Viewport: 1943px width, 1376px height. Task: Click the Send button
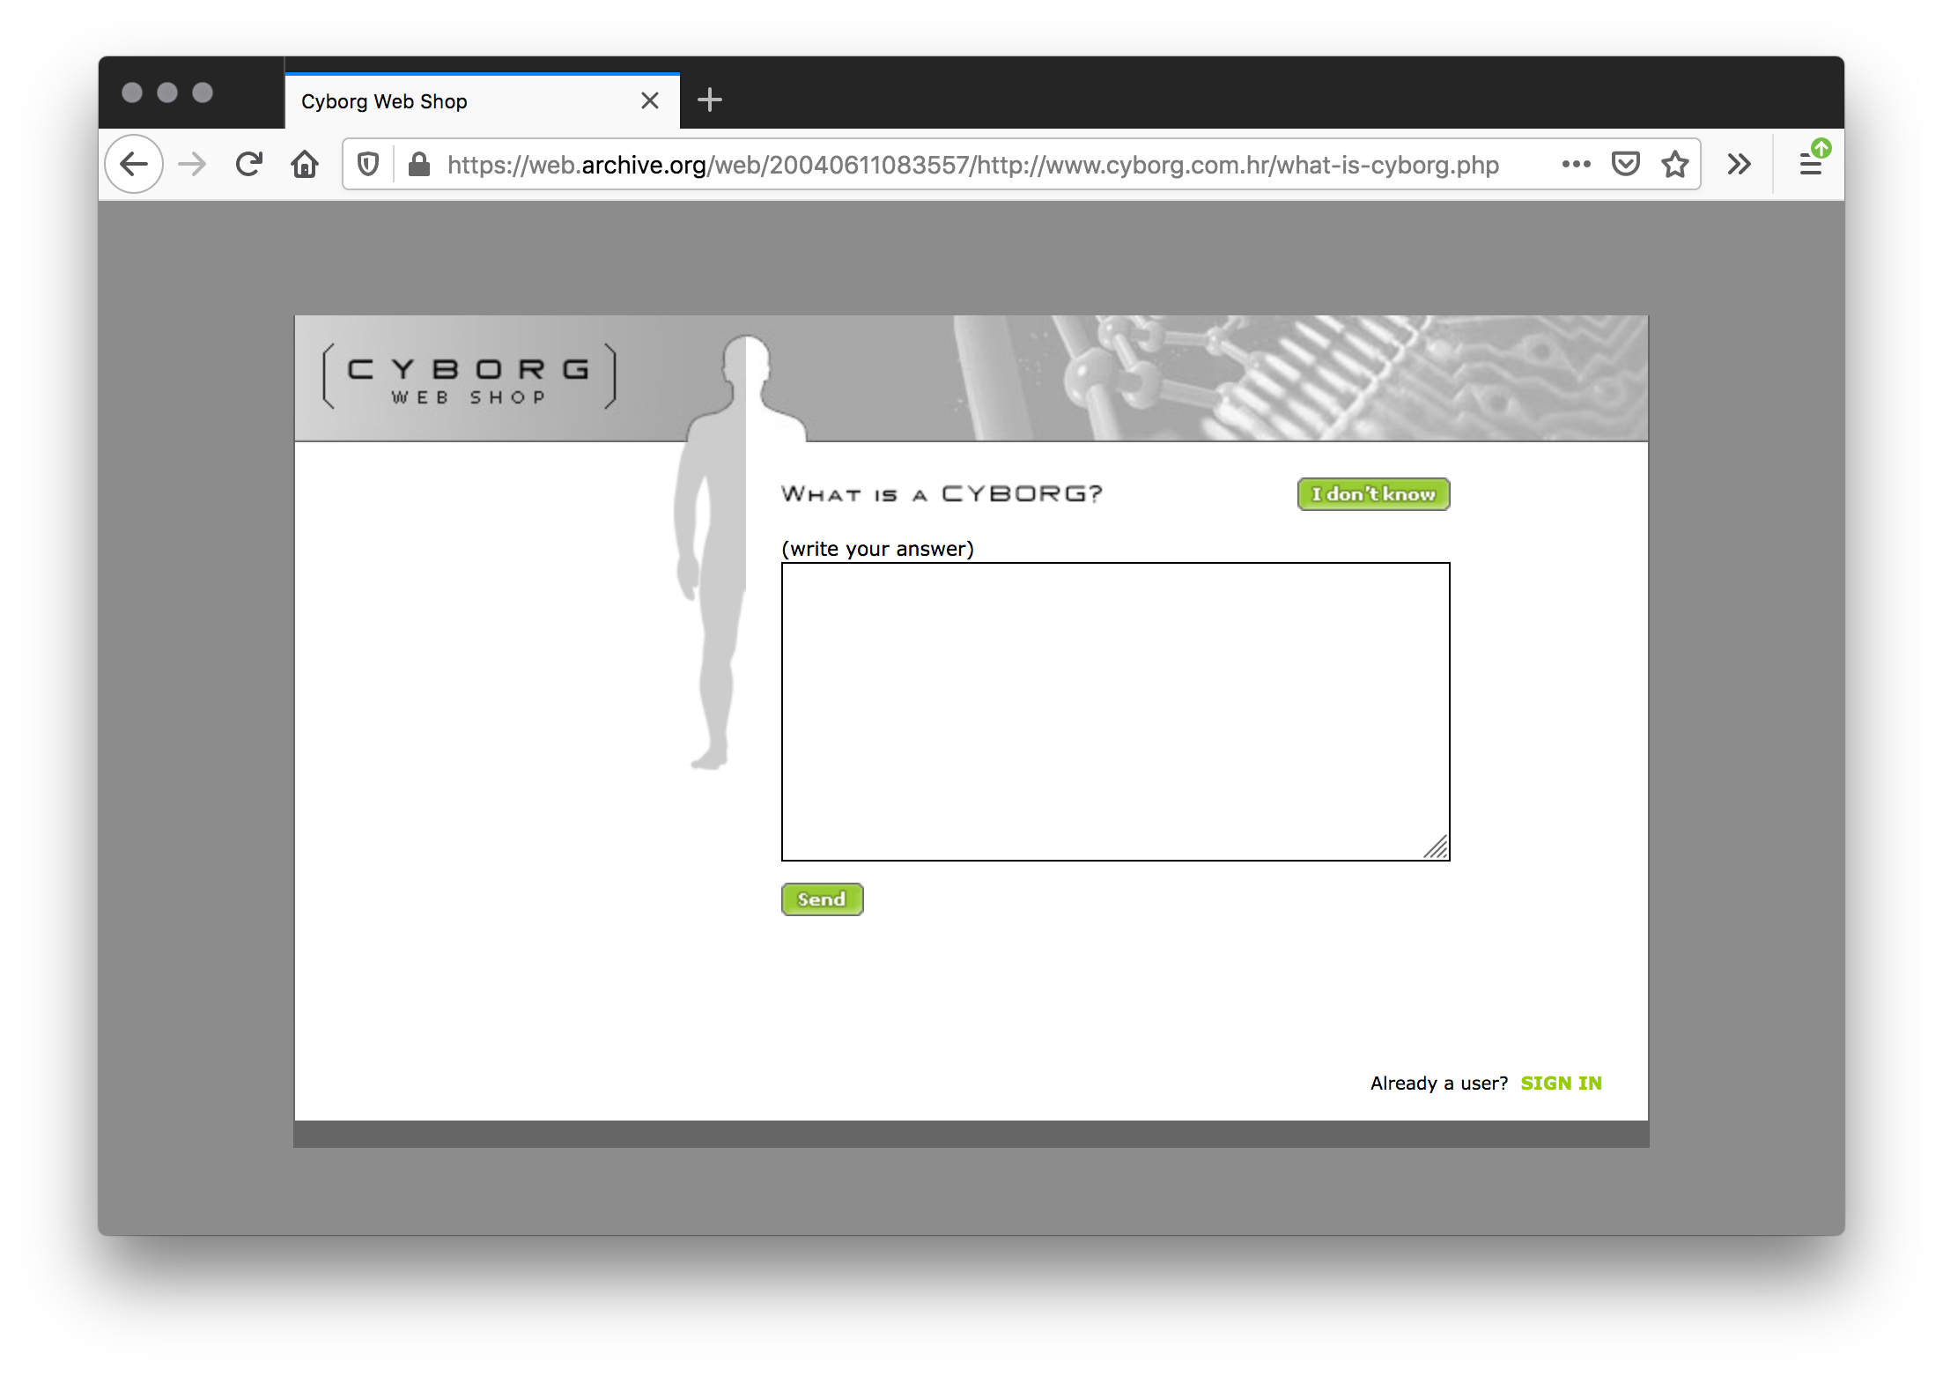pos(822,898)
